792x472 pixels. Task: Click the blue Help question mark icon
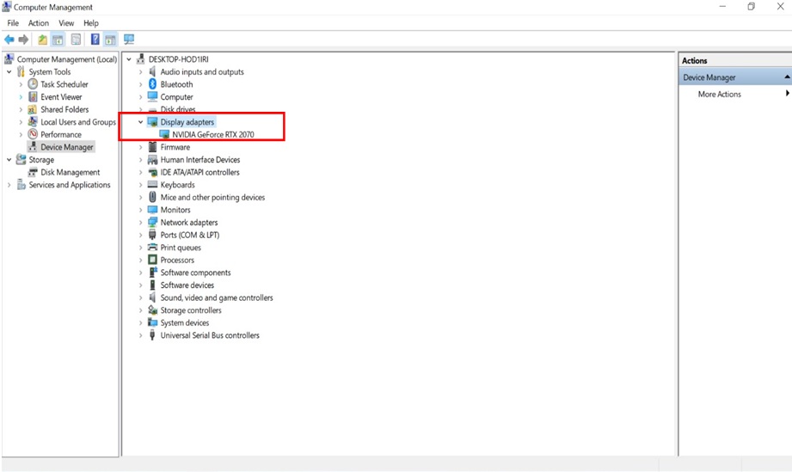tap(95, 40)
